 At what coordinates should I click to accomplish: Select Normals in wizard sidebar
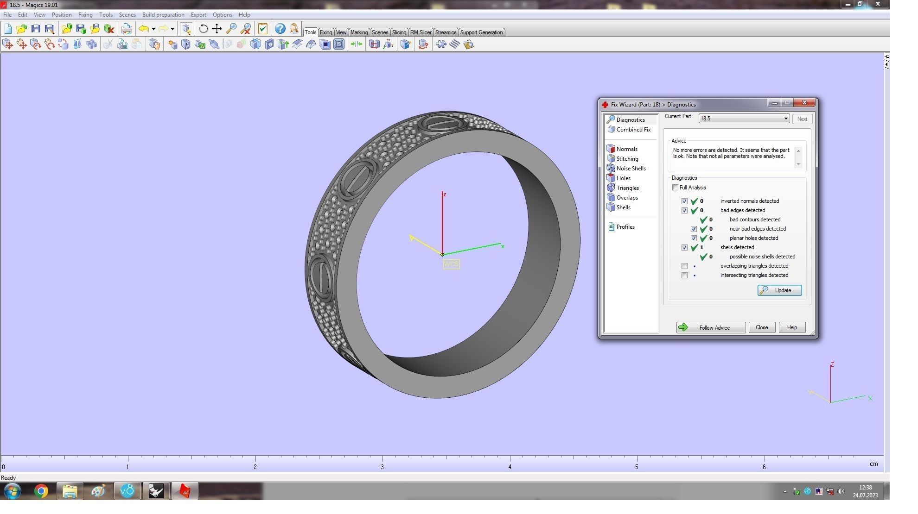click(x=622, y=149)
